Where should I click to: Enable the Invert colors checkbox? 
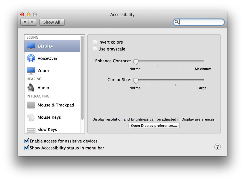click(95, 42)
